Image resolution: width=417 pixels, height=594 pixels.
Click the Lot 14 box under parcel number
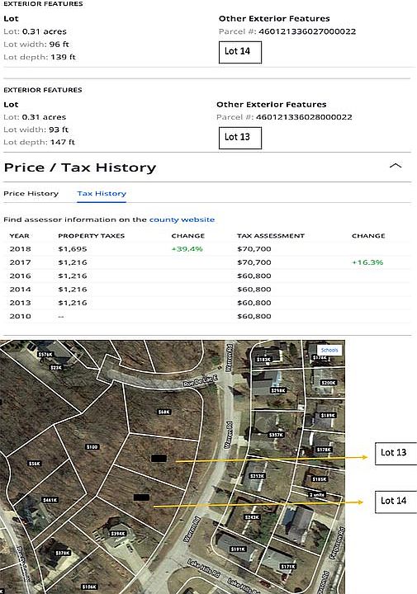[x=240, y=52]
